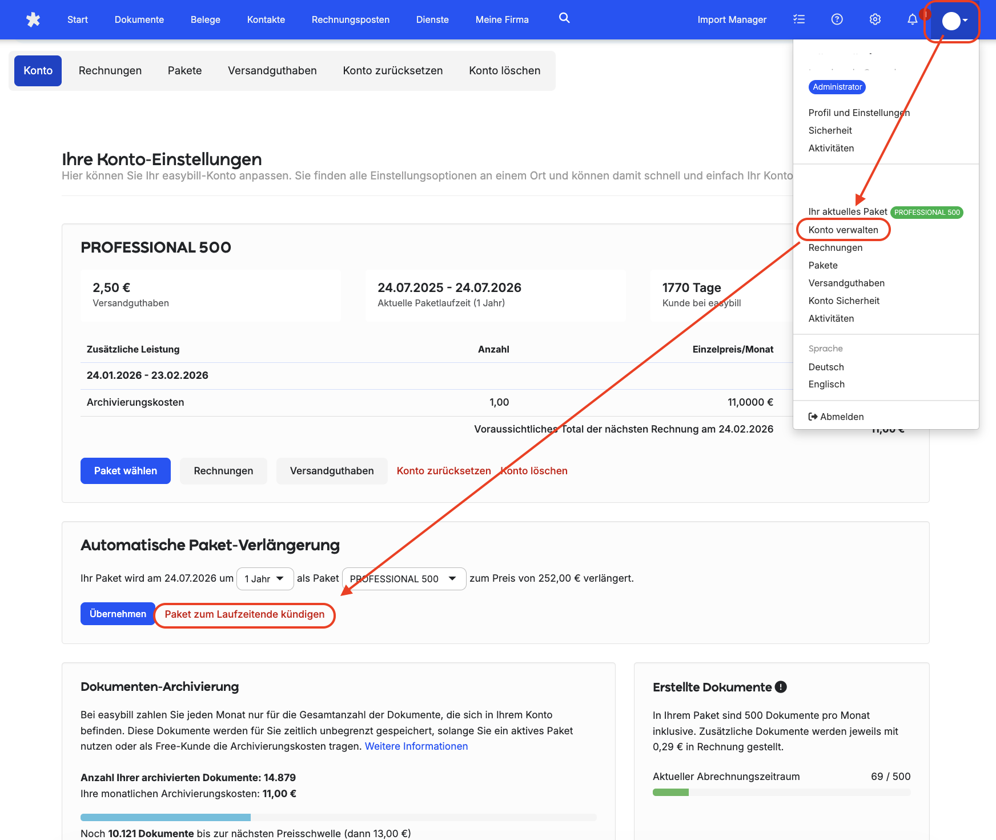Open the notifications bell icon
996x840 pixels.
point(913,19)
